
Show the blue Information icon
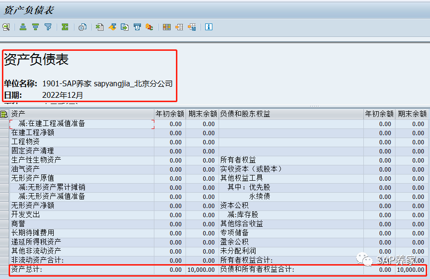(x=209, y=27)
